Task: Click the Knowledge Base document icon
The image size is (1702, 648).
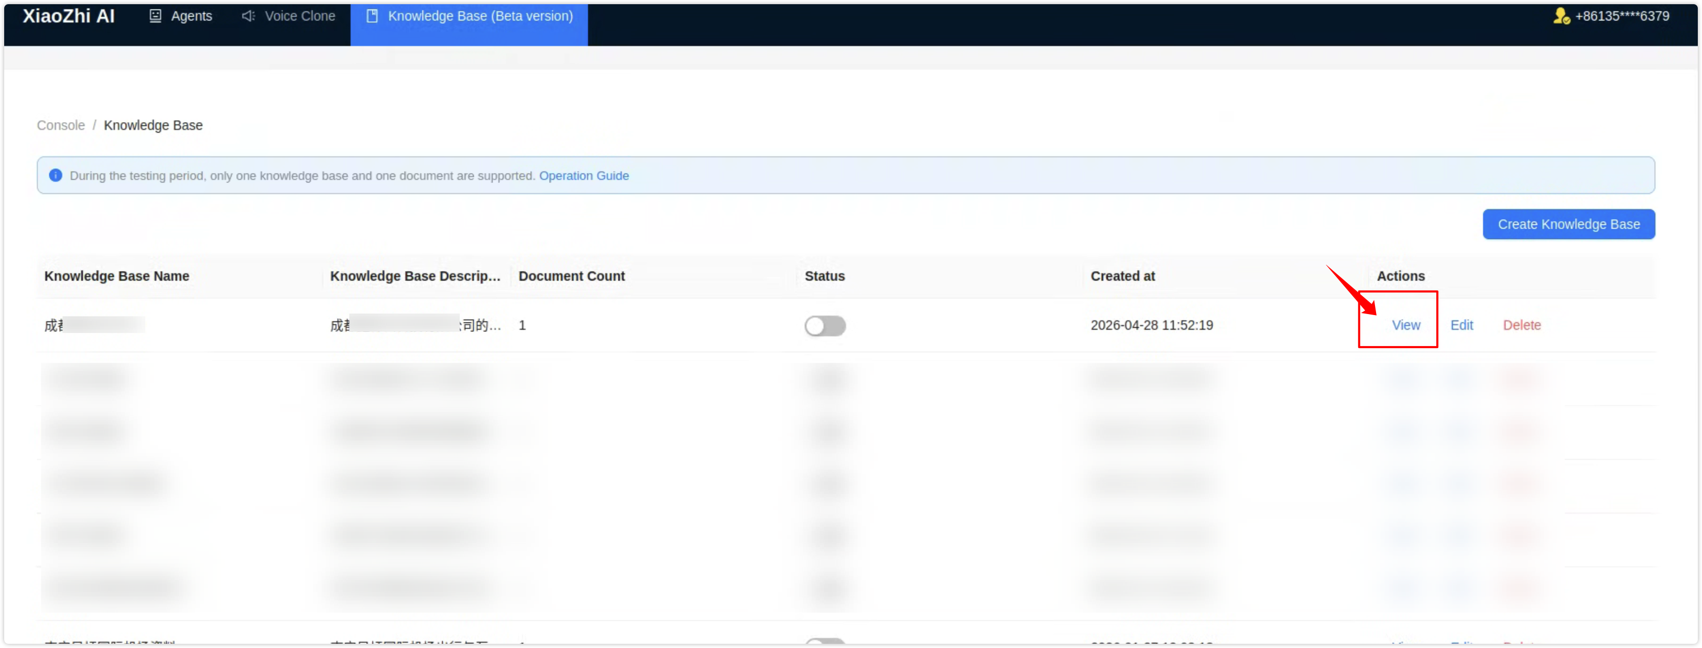Action: (372, 16)
